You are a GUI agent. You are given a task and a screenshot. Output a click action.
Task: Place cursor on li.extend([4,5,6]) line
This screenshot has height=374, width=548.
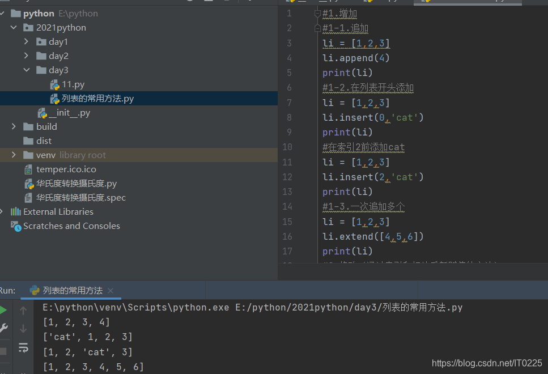tap(373, 236)
